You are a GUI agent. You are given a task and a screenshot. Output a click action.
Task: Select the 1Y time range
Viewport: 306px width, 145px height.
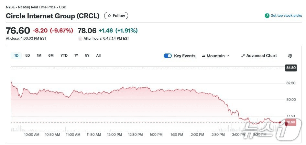(76, 55)
